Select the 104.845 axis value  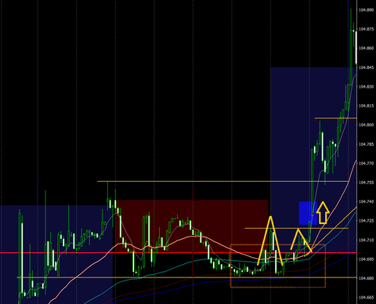point(366,67)
